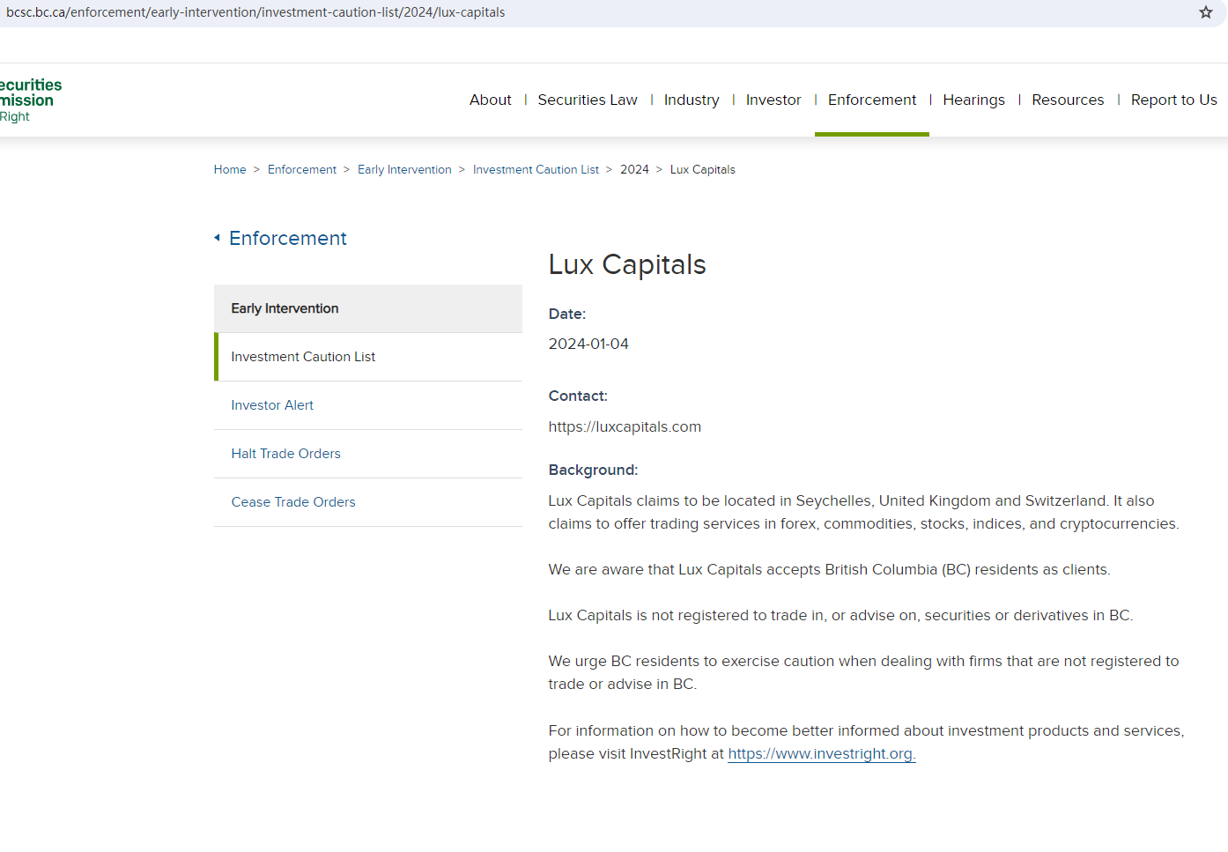
Task: Open the Enforcement menu in top navigation
Action: [872, 100]
